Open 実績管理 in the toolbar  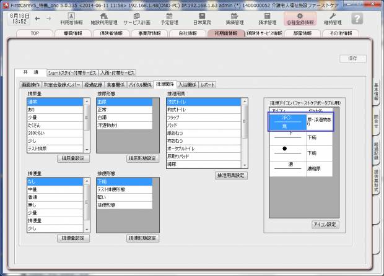[234, 19]
